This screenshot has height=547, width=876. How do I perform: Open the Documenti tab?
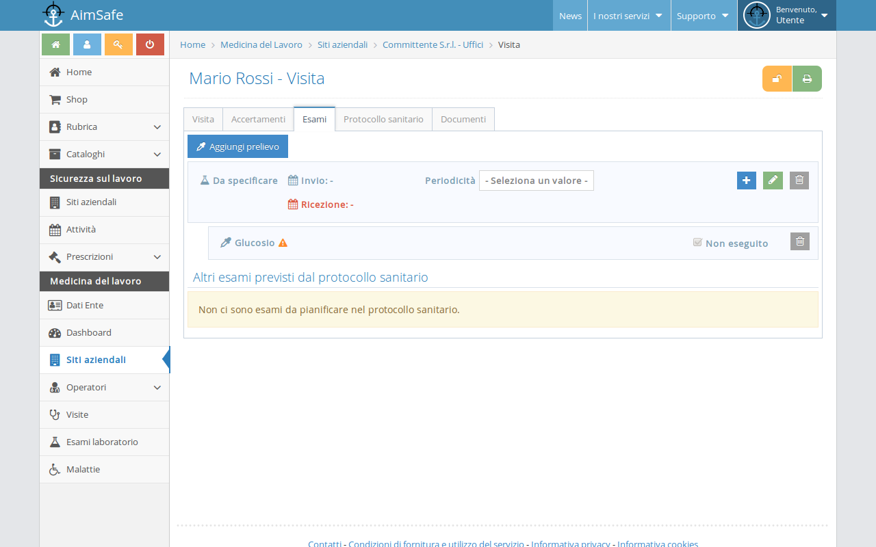click(x=463, y=119)
